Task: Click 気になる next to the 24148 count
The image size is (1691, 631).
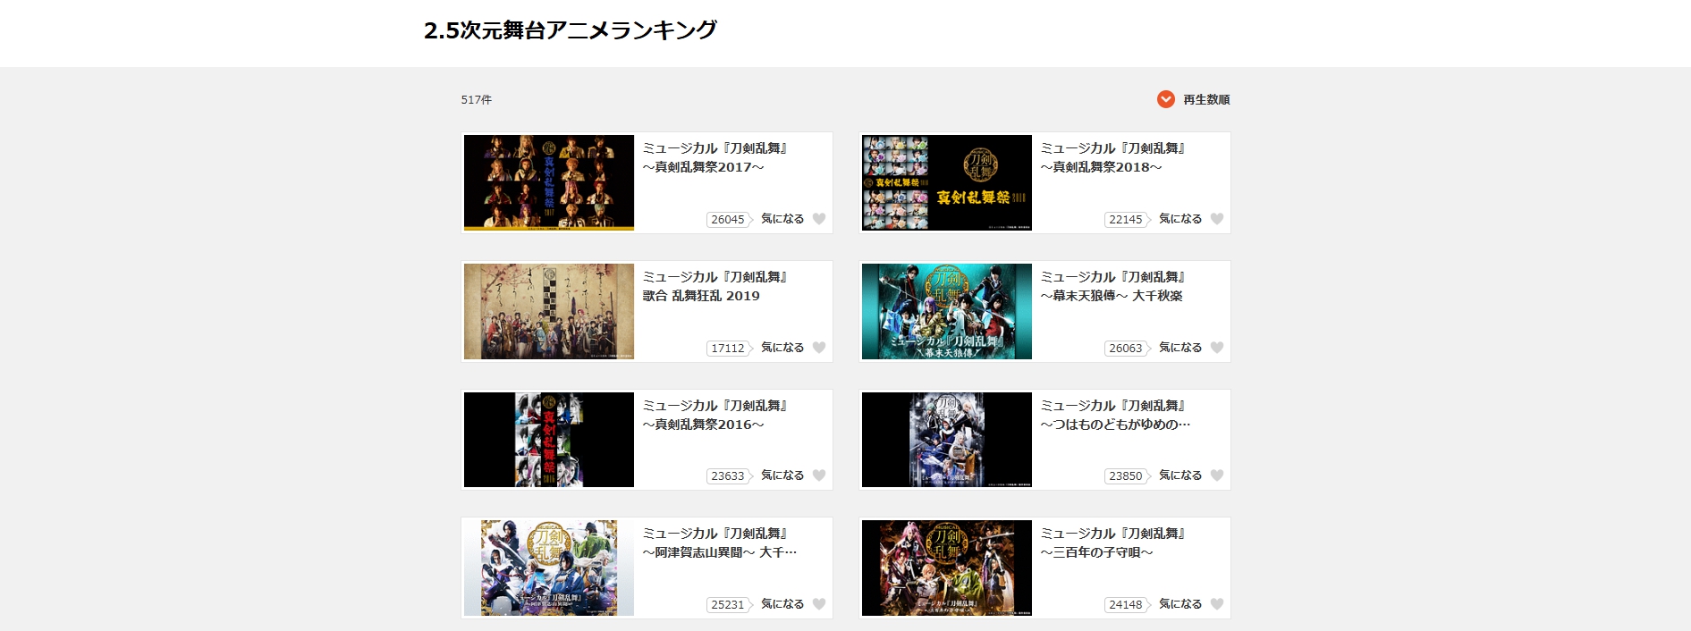Action: pyautogui.click(x=1180, y=604)
